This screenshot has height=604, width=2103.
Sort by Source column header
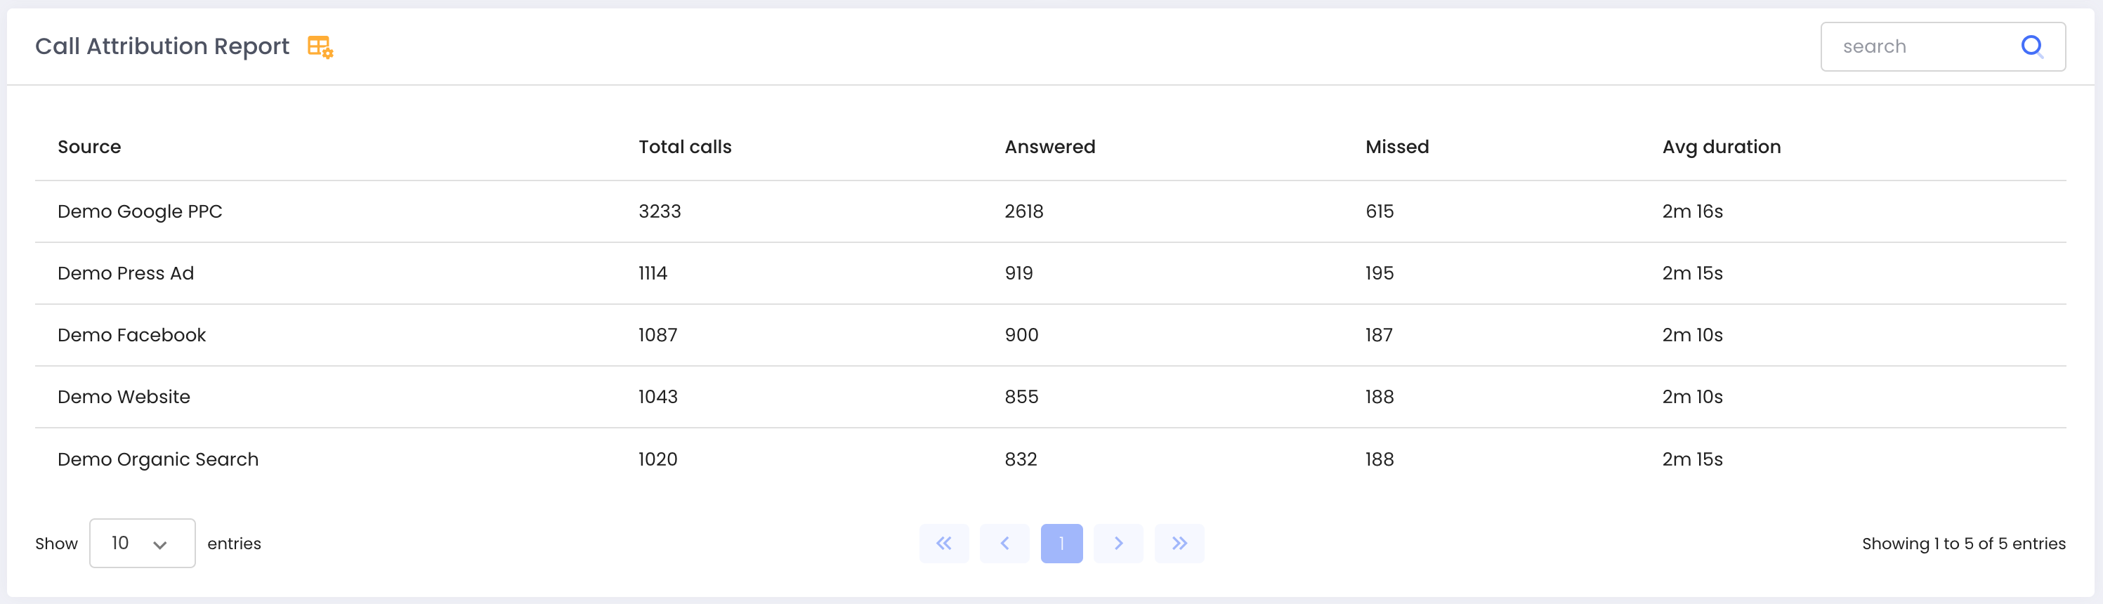(89, 147)
